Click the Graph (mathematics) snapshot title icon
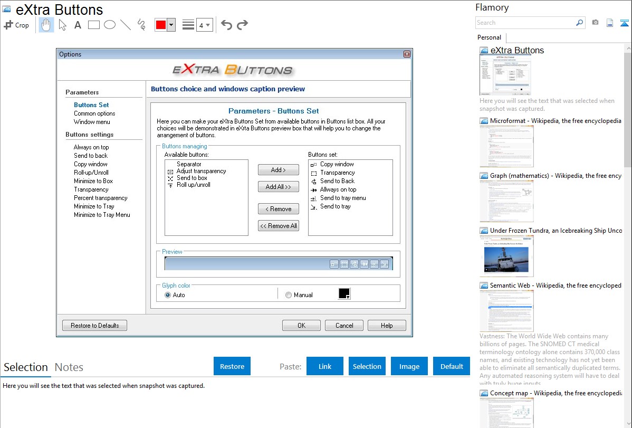Image resolution: width=632 pixels, height=428 pixels. pos(484,176)
